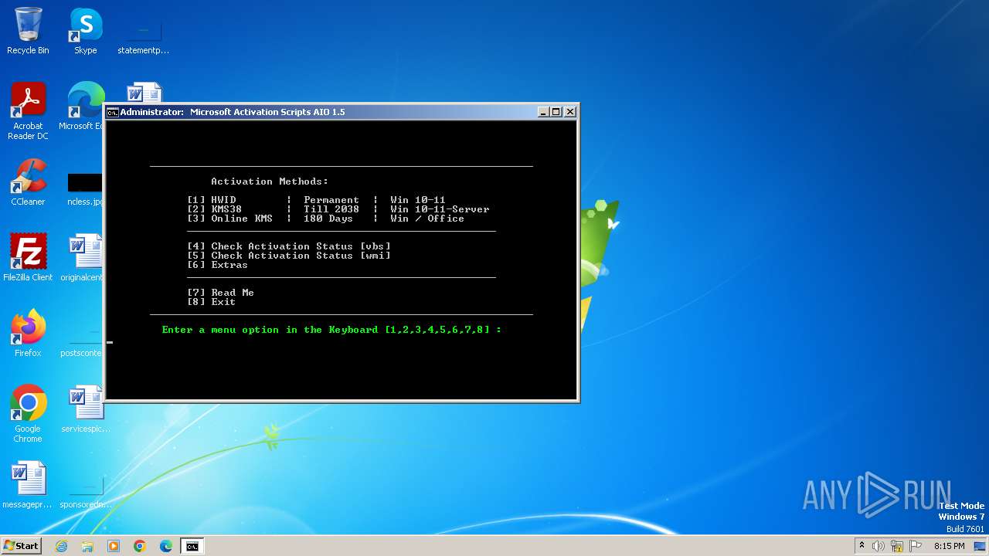This screenshot has height=556, width=989.
Task: Click the Show desktop button
Action: (981, 546)
